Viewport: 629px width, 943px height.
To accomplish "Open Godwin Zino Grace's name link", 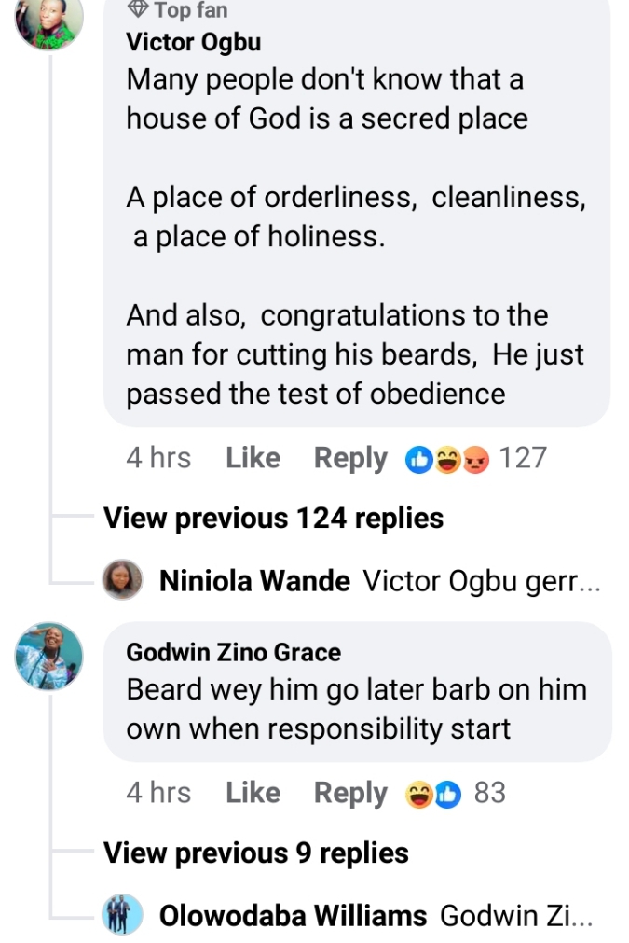I will pyautogui.click(x=234, y=652).
